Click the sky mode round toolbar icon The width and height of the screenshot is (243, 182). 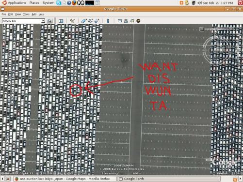(x=138, y=21)
